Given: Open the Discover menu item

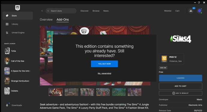Looking at the screenshot, I should pyautogui.click(x=85, y=11).
